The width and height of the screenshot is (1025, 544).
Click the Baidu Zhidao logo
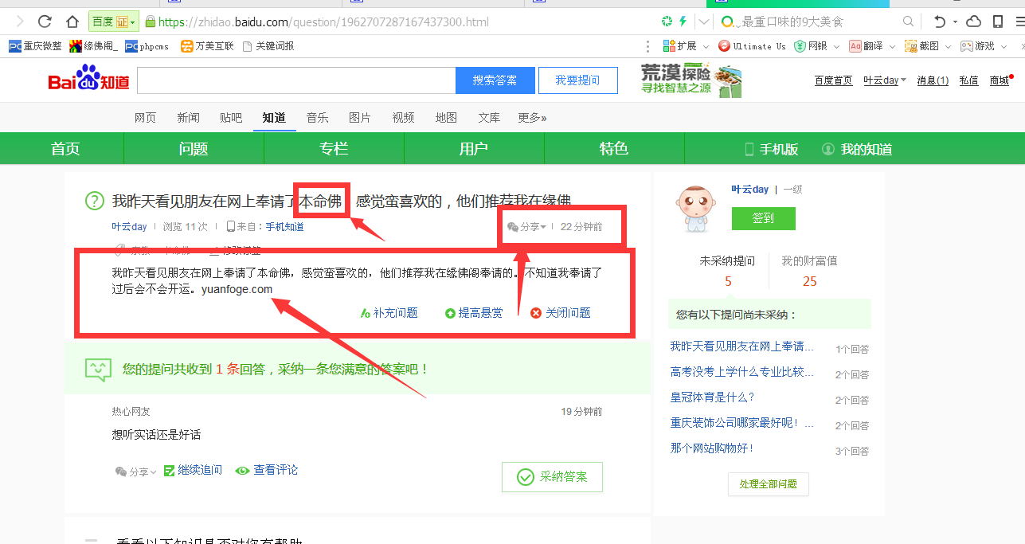point(88,80)
